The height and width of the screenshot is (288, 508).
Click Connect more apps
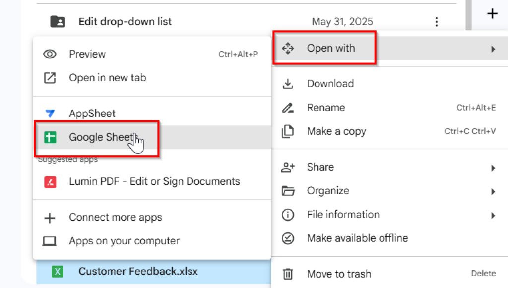click(116, 217)
